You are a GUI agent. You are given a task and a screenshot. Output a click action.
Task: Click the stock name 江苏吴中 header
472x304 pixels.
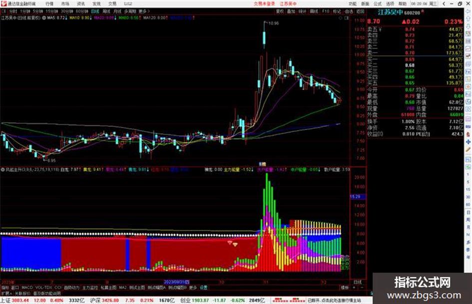tap(391, 12)
